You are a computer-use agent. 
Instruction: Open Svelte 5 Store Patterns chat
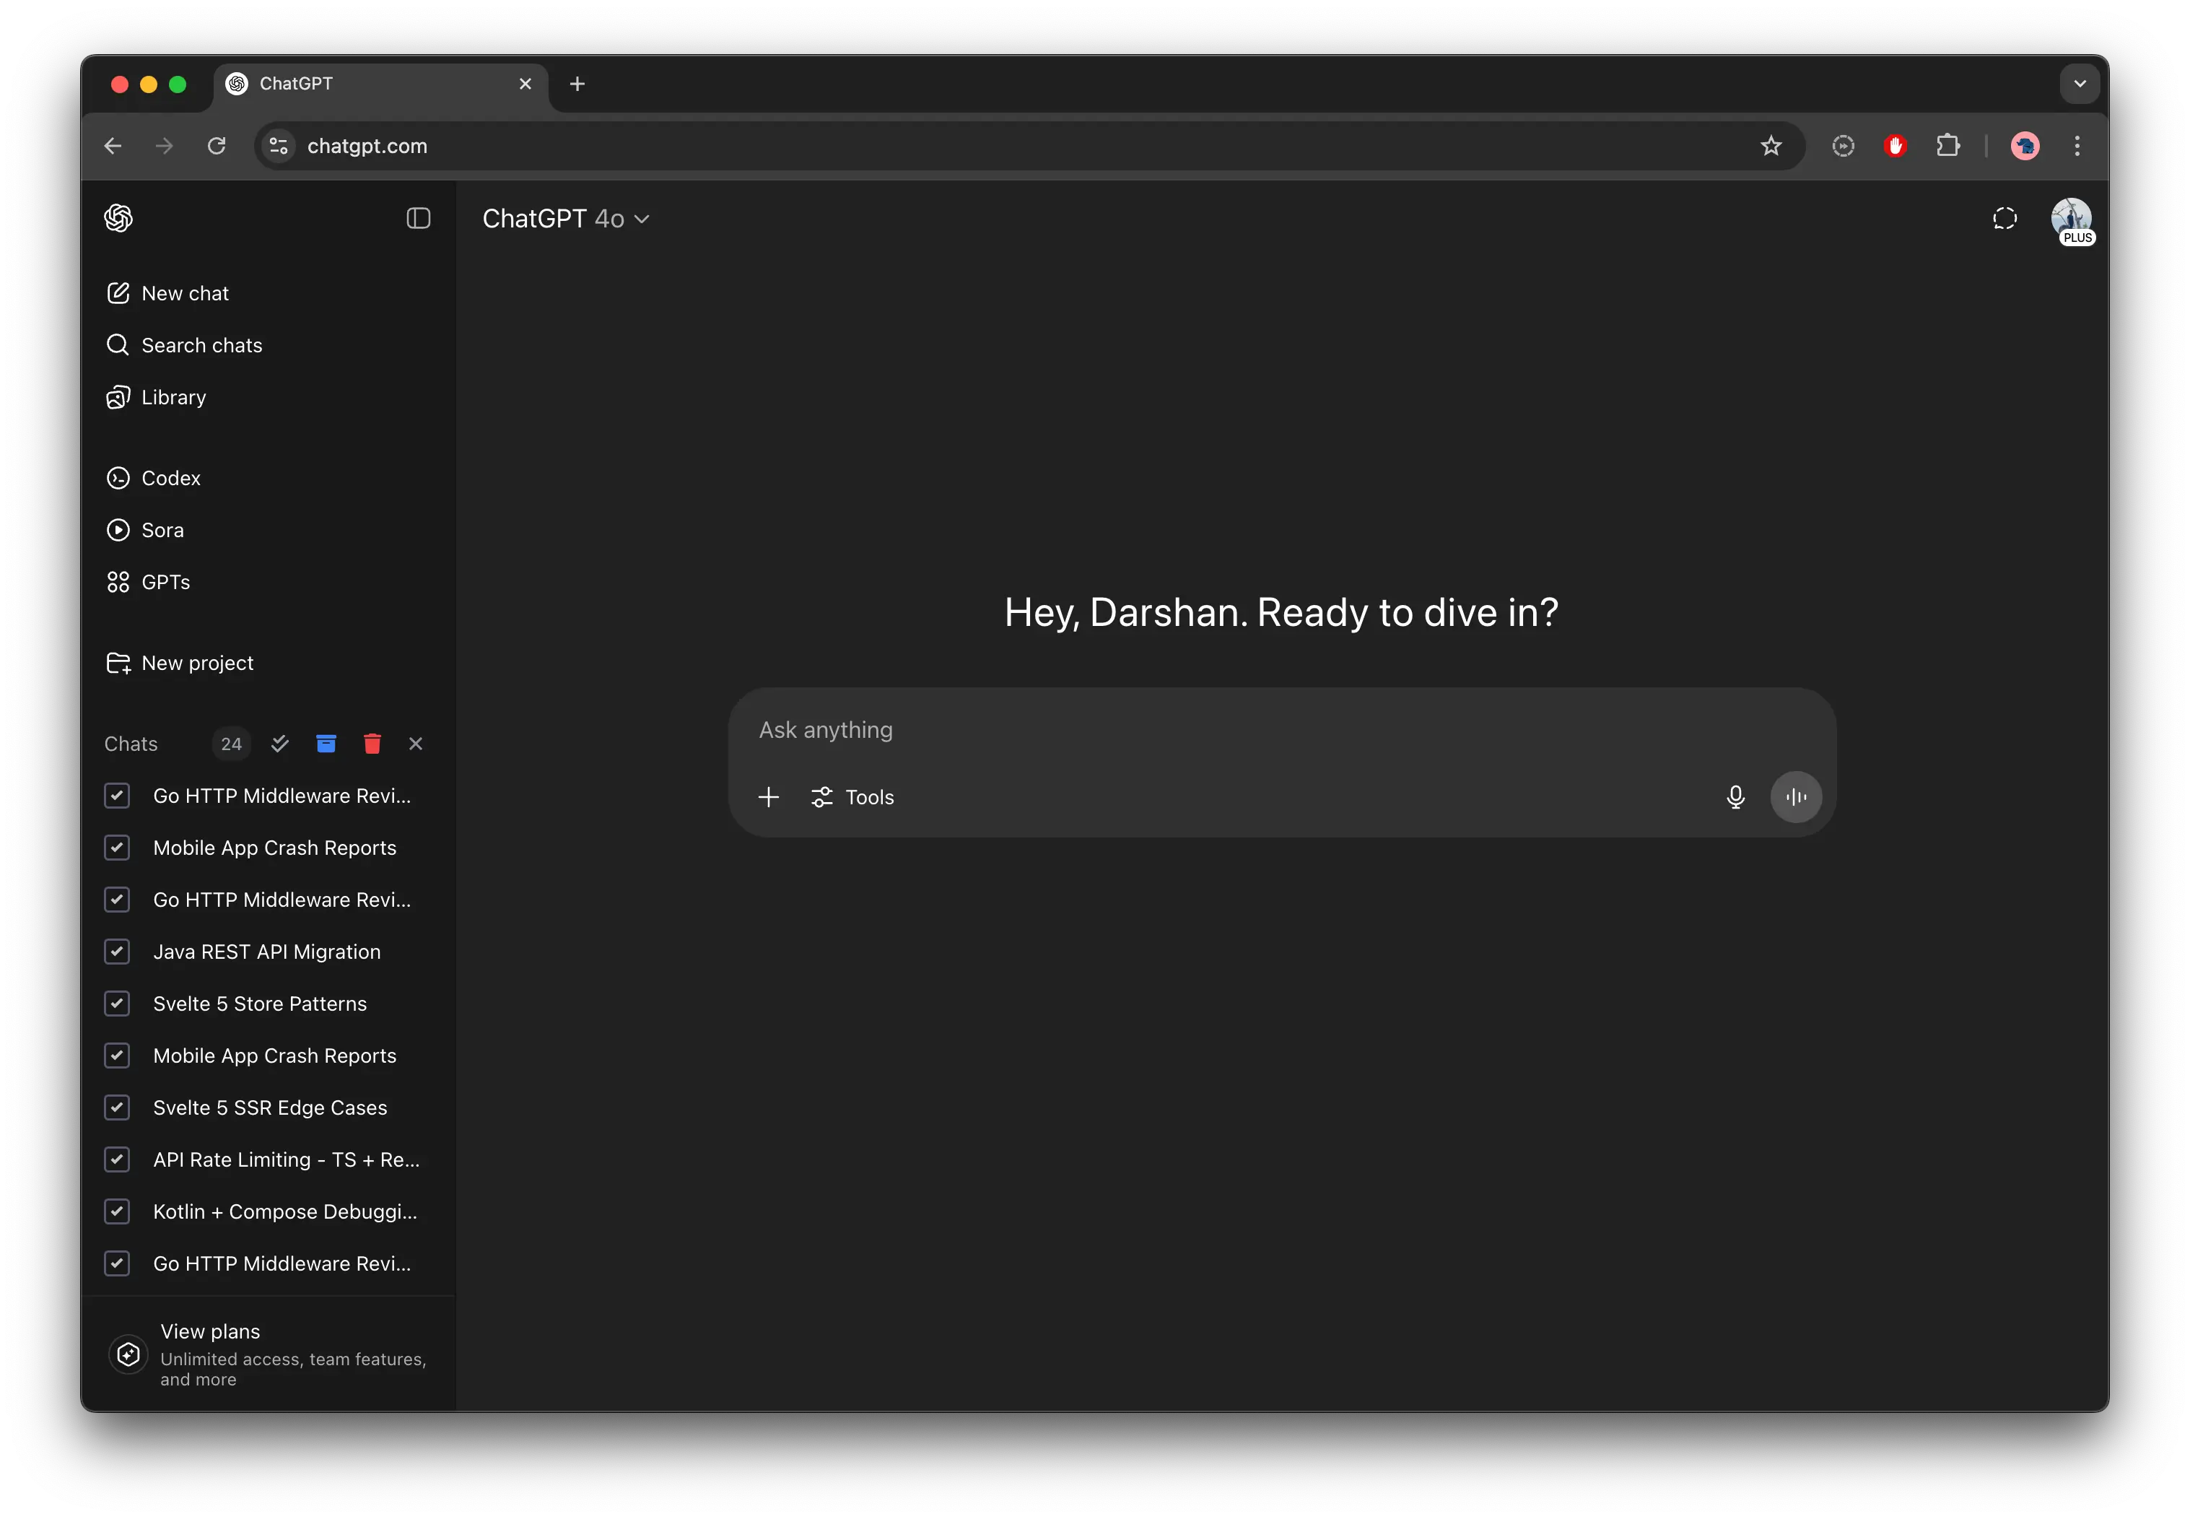tap(260, 1003)
